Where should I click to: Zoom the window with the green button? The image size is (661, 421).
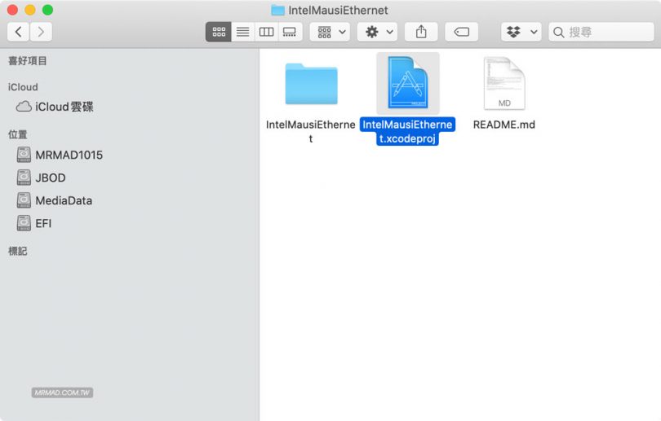click(x=47, y=10)
